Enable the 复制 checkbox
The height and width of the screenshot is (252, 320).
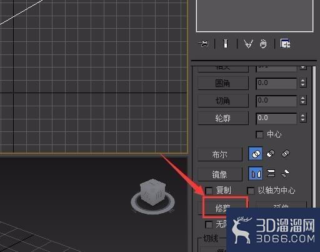(x=209, y=191)
